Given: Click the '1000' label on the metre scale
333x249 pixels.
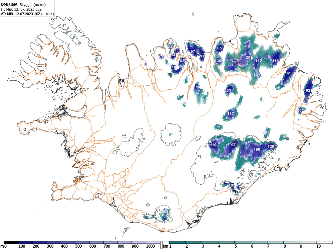Looking at the screenshot, I should click(x=151, y=246).
